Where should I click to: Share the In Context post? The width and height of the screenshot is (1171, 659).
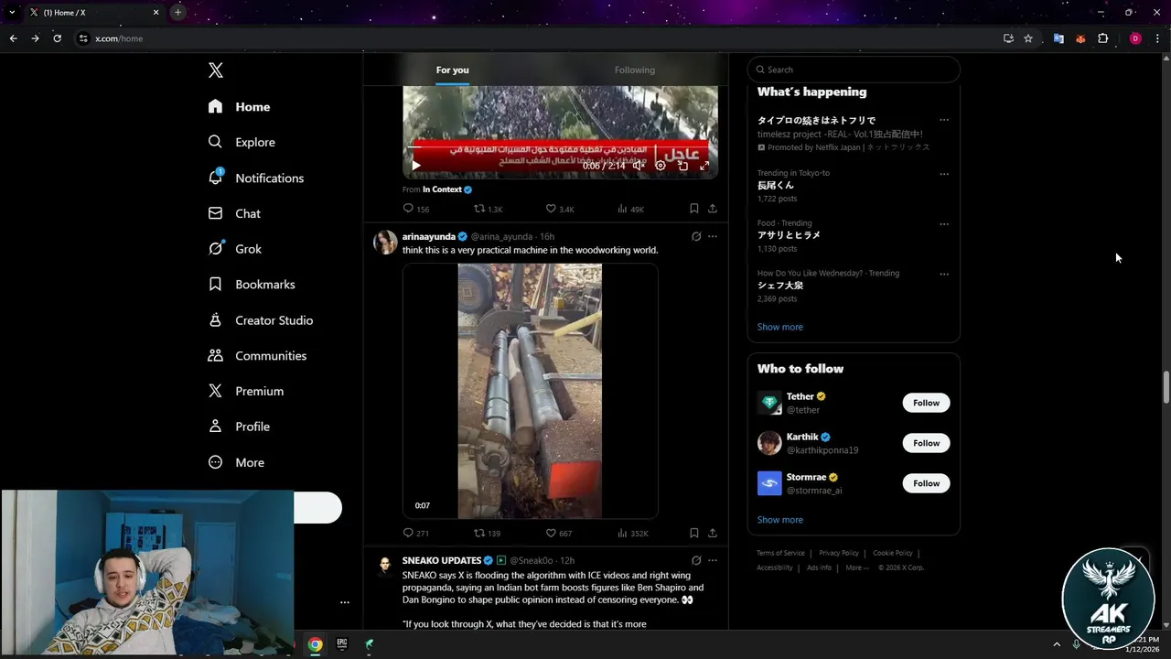coord(713,209)
